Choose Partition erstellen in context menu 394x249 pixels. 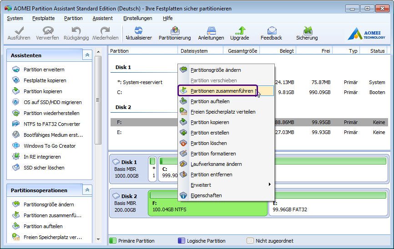226,133
